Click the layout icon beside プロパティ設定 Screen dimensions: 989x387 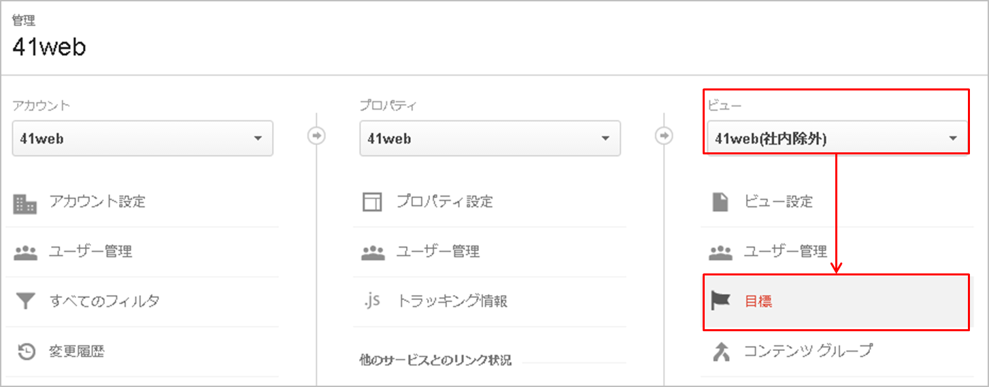pyautogui.click(x=372, y=202)
